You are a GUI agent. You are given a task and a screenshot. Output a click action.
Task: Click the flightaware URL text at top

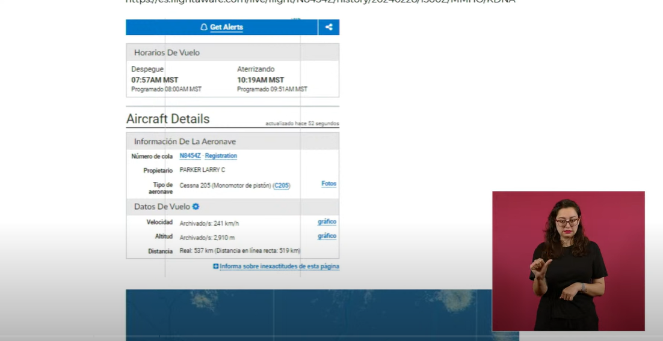(x=320, y=2)
